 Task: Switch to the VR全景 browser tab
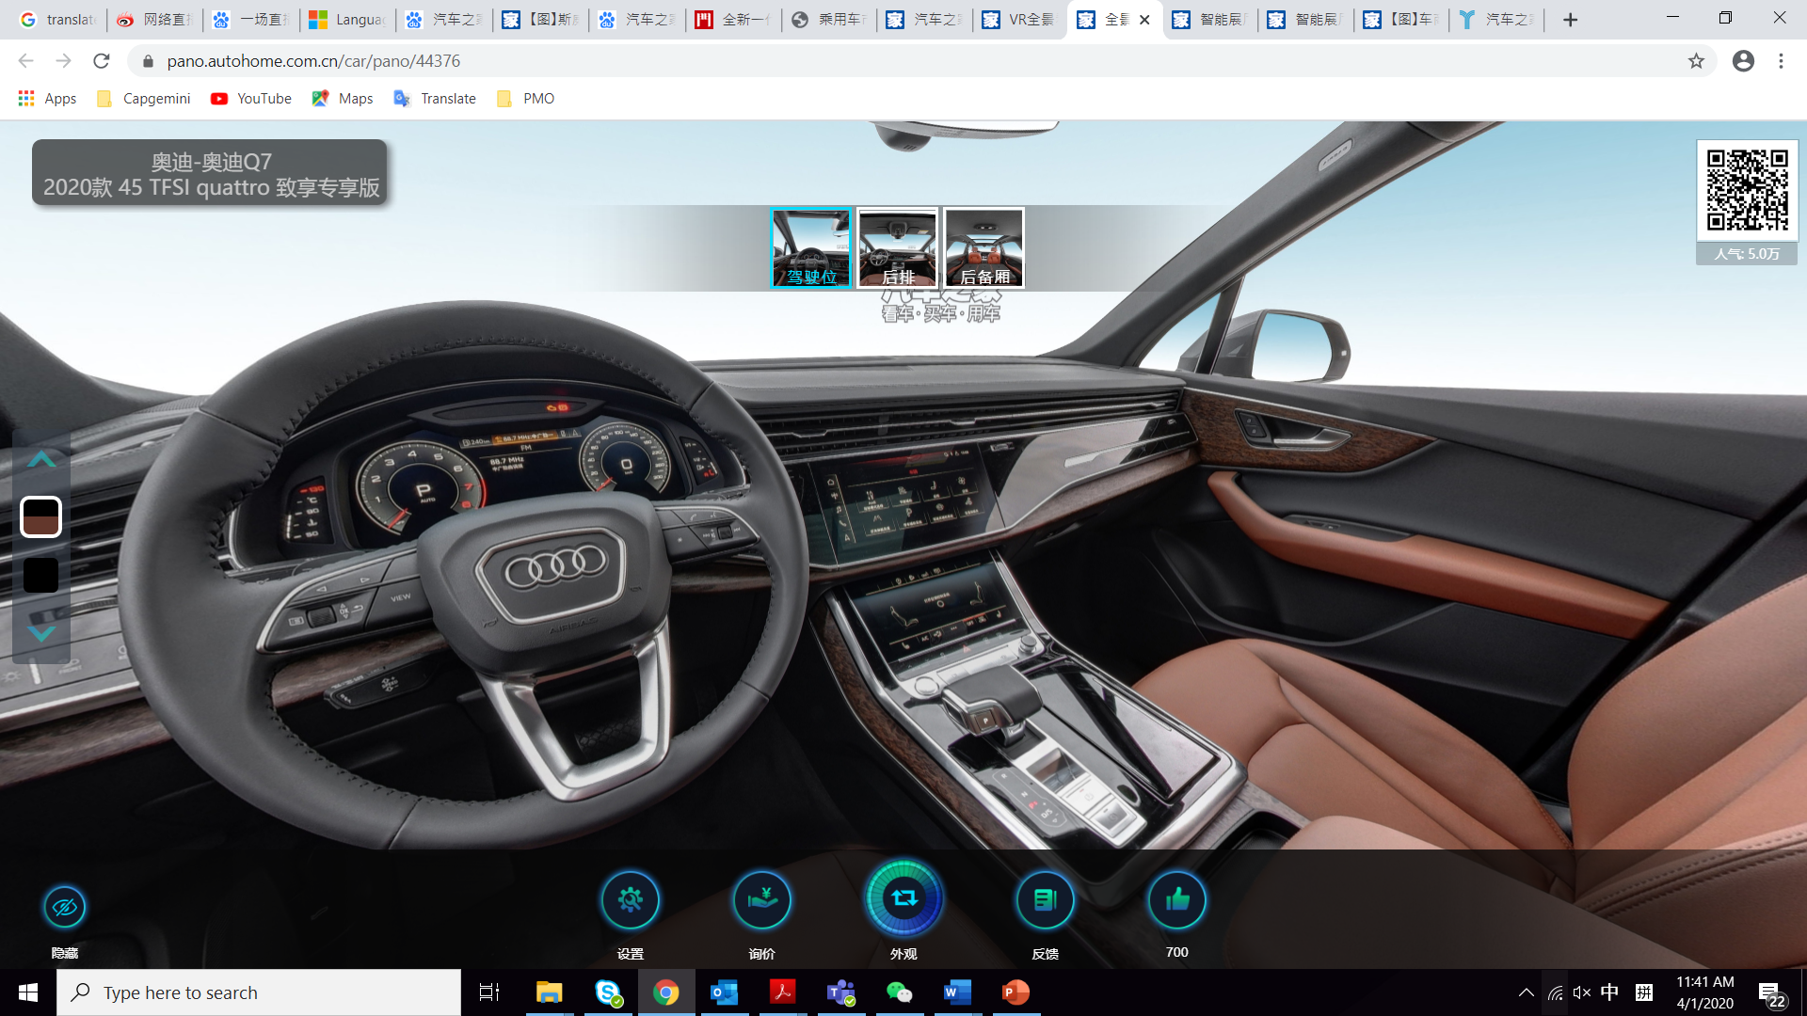pos(1019,20)
